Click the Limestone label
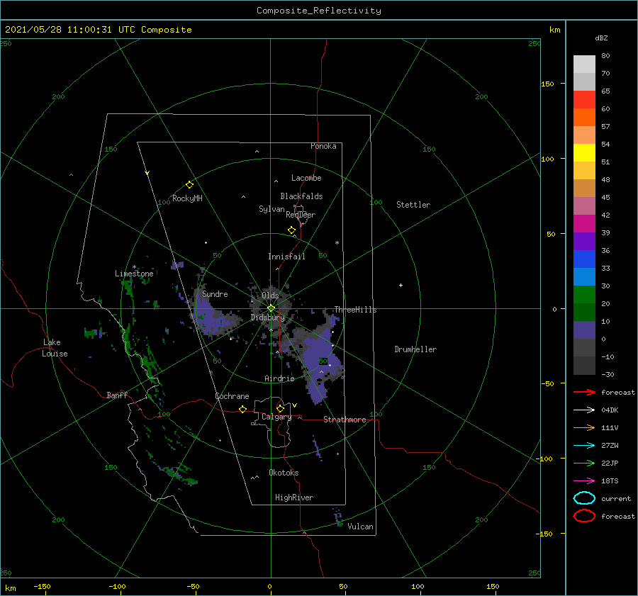The image size is (638, 596). click(x=134, y=274)
